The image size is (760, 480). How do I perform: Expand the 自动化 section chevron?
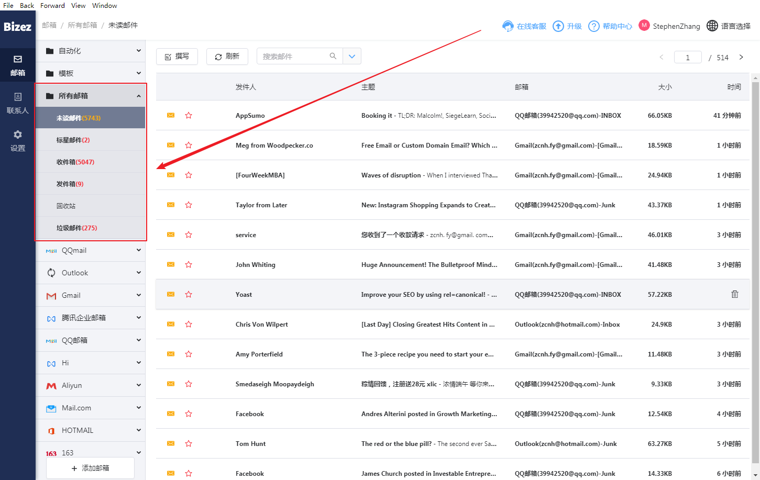[139, 50]
